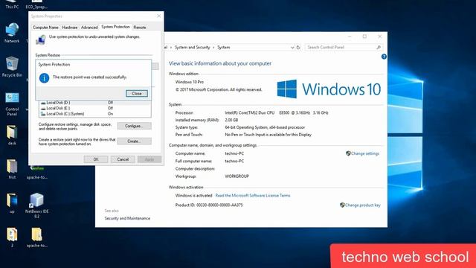Click the help question mark icon in System window

(x=384, y=57)
